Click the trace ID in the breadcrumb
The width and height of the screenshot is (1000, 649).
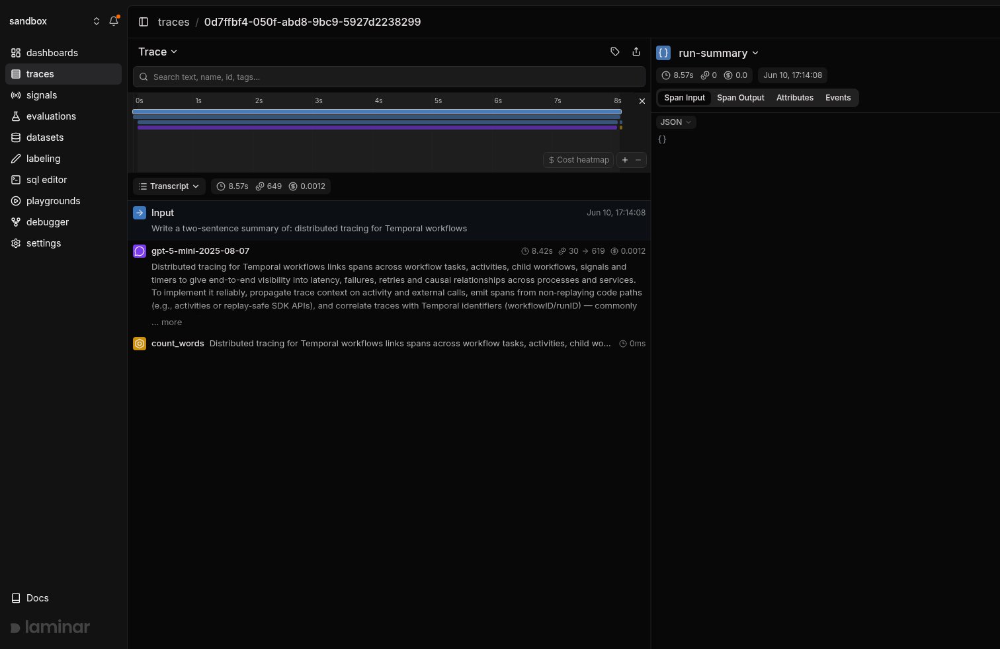point(312,22)
